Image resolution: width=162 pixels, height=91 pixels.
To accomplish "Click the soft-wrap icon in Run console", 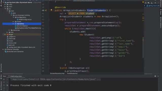I will [7, 85].
